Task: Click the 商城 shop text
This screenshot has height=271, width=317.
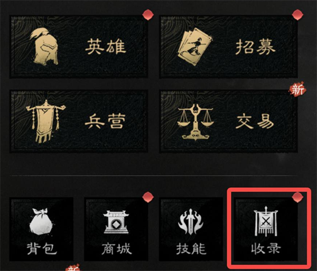Action: pos(117,249)
